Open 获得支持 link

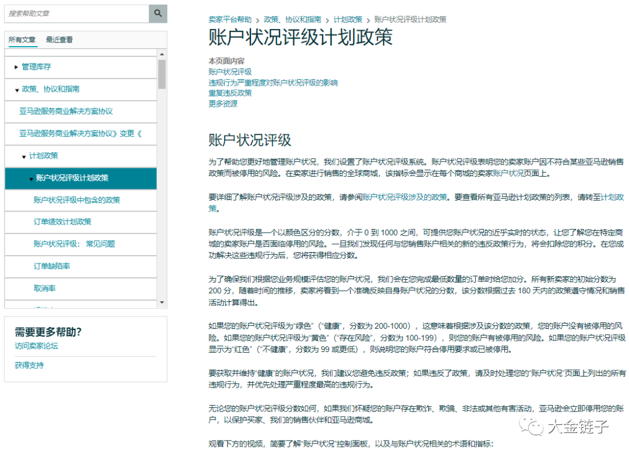(x=29, y=365)
